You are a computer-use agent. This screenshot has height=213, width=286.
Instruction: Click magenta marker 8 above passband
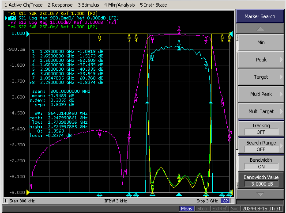click(179, 30)
